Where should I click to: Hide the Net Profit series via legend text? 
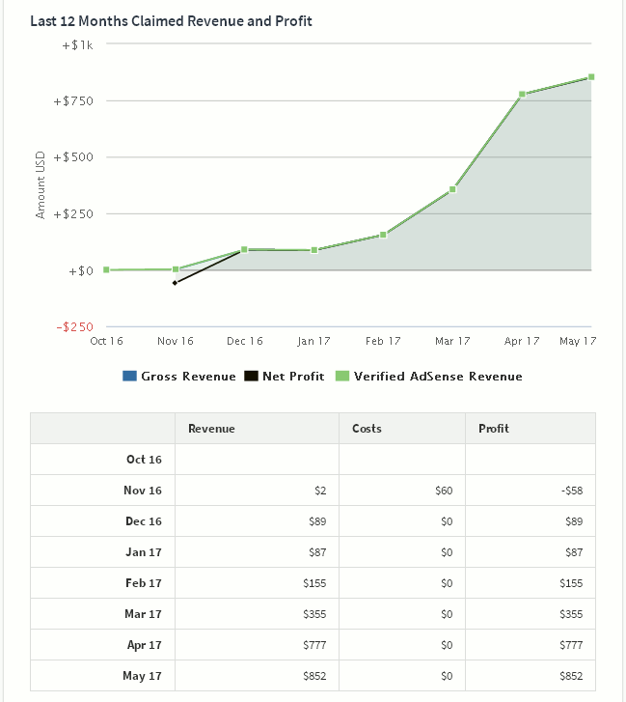pos(293,377)
